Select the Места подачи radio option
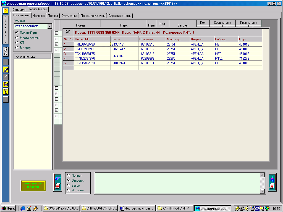Image resolution: width=283 pixels, height=212 pixels. click(17, 38)
